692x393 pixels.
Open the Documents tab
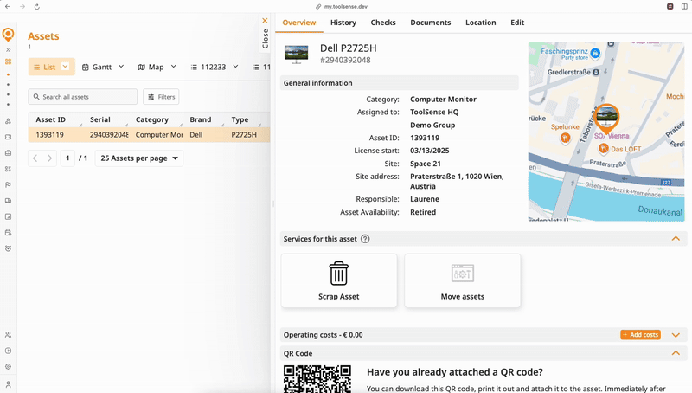[430, 23]
